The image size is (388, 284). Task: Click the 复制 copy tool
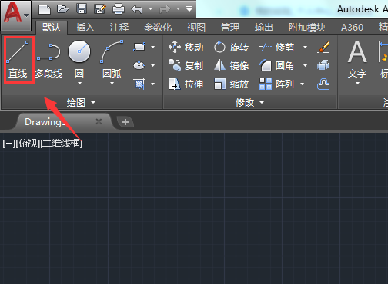[186, 65]
